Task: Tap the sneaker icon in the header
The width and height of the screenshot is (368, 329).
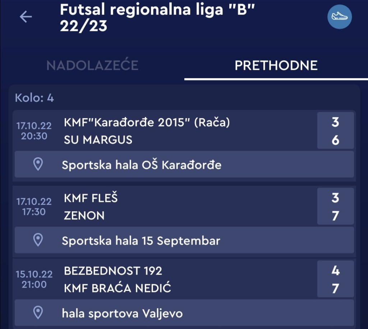Action: tap(339, 16)
